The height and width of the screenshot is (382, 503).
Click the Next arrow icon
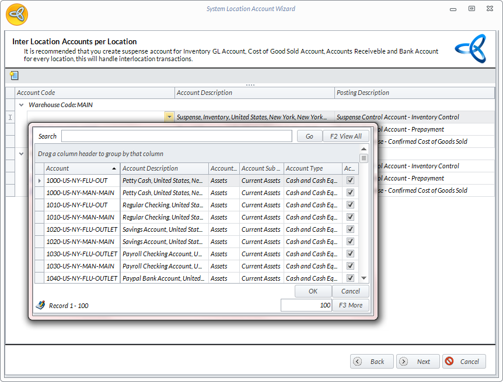click(x=403, y=362)
